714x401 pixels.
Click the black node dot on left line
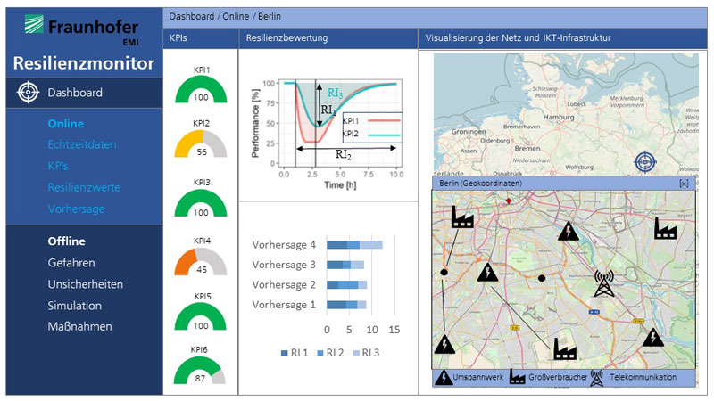[444, 273]
